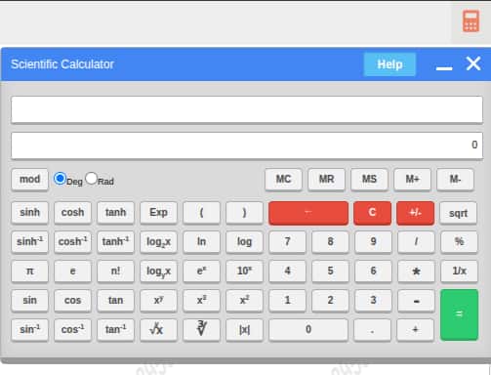
Task: Click the absolute value |x| button
Action: coord(244,330)
